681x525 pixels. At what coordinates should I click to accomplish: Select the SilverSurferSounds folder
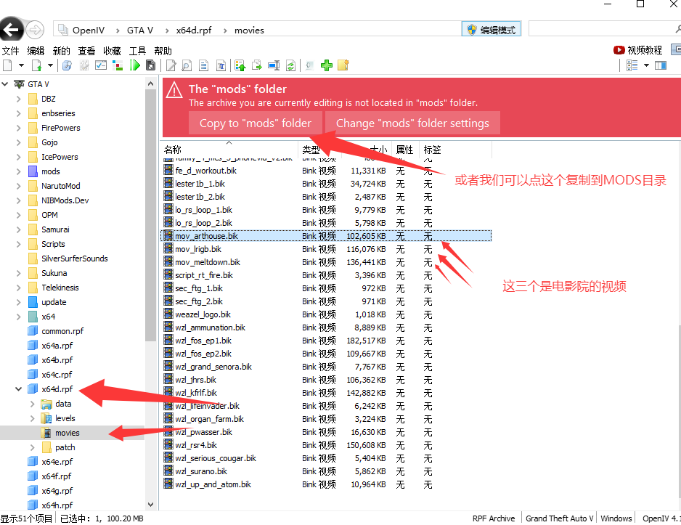[74, 259]
